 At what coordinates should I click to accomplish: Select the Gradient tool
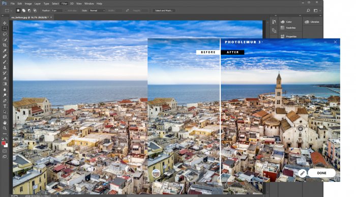(5, 84)
